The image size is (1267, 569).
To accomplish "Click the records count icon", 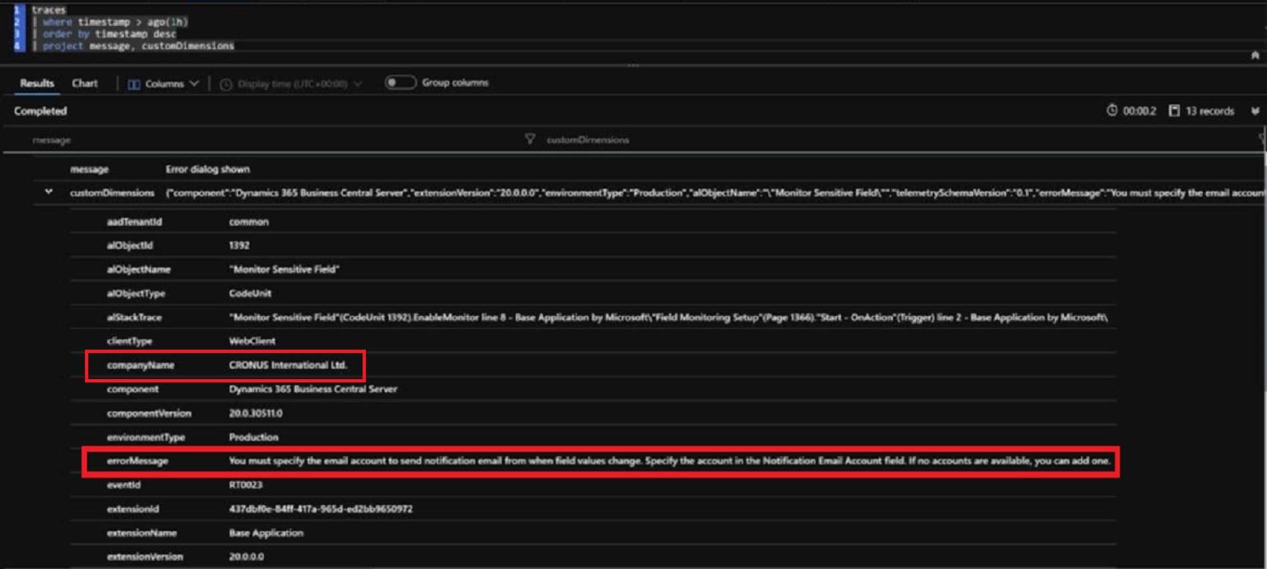I will click(x=1174, y=111).
